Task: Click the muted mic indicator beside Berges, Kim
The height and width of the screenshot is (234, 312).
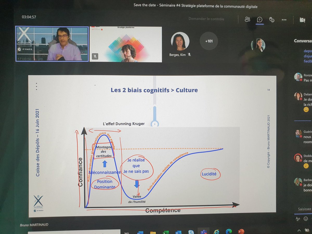Action: click(189, 55)
